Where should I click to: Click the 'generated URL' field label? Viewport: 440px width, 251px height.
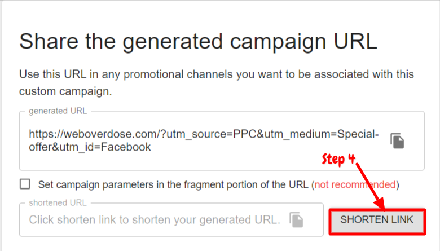[58, 111]
